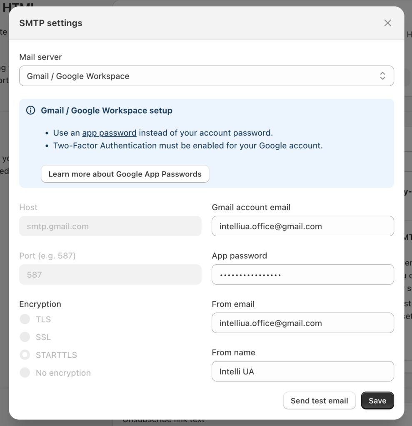Select the No encryption radio button
The width and height of the screenshot is (412, 426).
click(25, 373)
